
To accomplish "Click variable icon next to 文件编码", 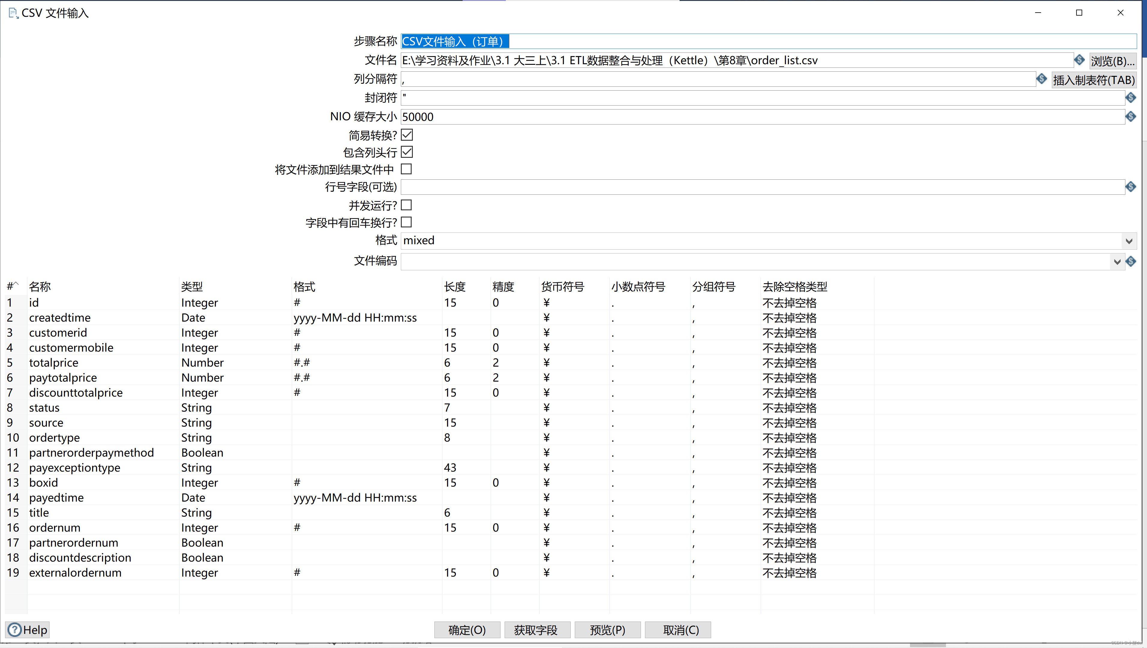I will coord(1131,261).
